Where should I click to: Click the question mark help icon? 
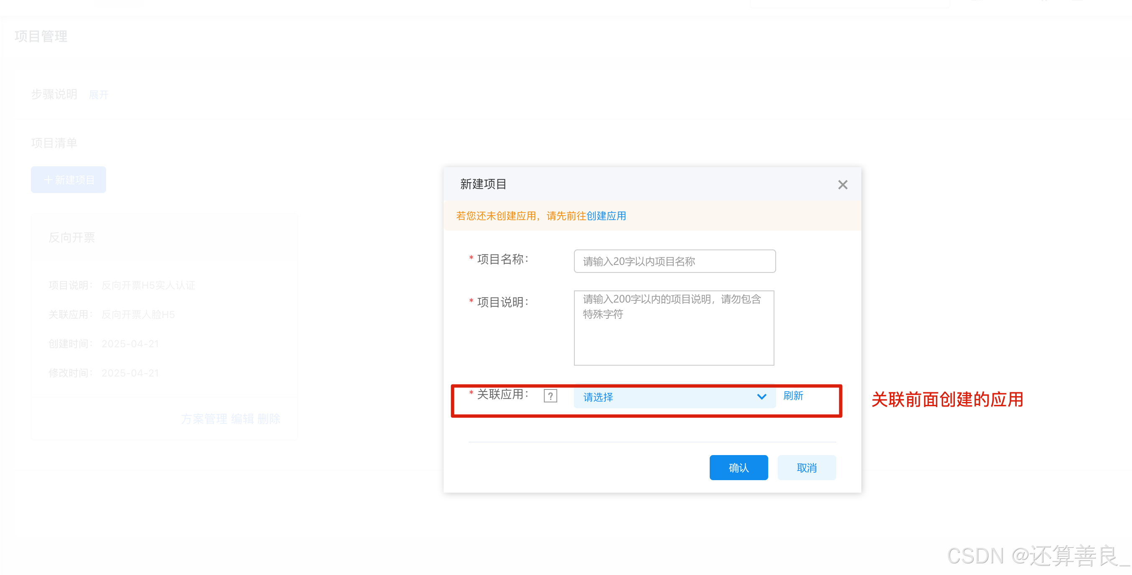click(x=550, y=396)
